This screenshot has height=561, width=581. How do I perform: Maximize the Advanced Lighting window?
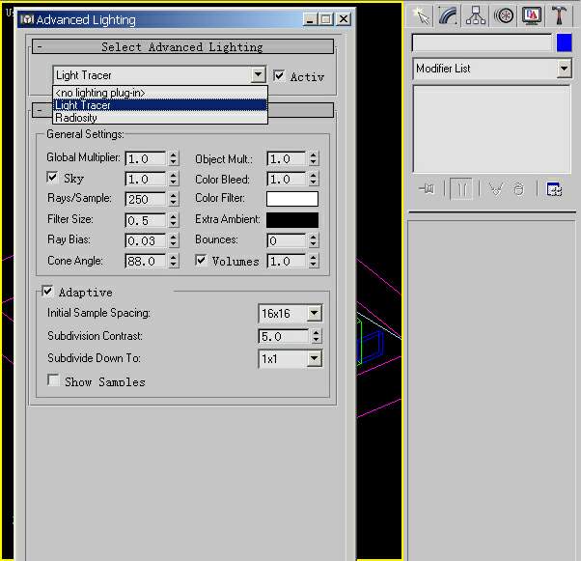(x=326, y=19)
